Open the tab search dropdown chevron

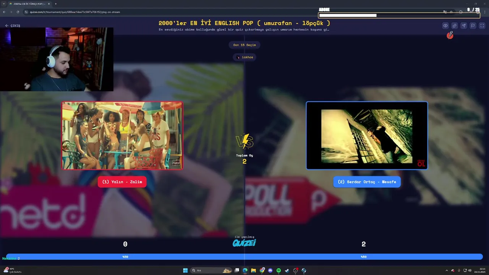click(3, 4)
